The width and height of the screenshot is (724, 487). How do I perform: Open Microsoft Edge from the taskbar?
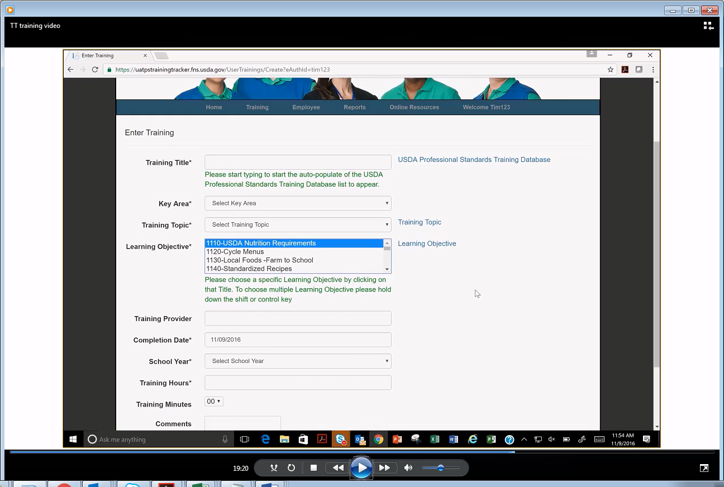pyautogui.click(x=265, y=440)
